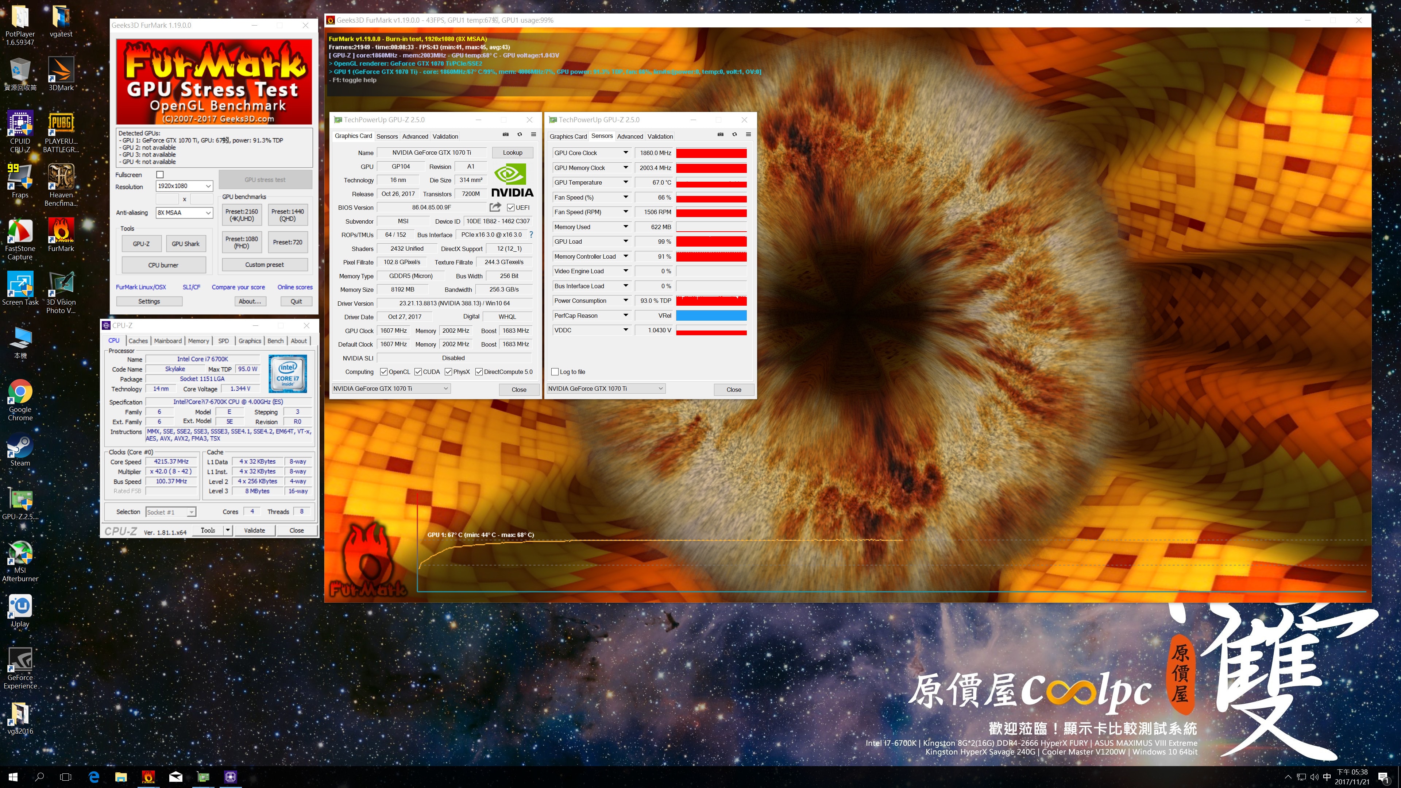Click the Preset:2160 (4K/UHD) benchmark button
Viewport: 1401px width, 788px height.
tap(242, 215)
